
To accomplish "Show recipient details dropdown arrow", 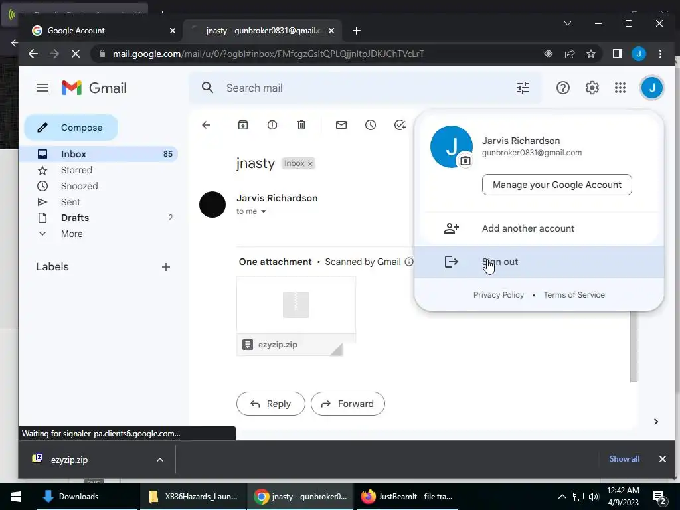I will click(x=263, y=211).
